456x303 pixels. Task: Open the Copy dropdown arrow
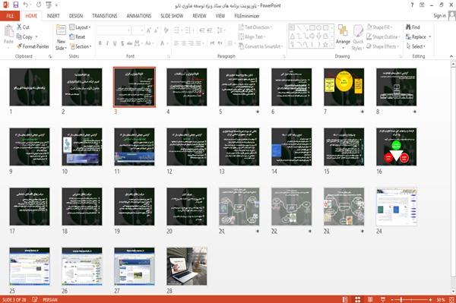pos(36,37)
